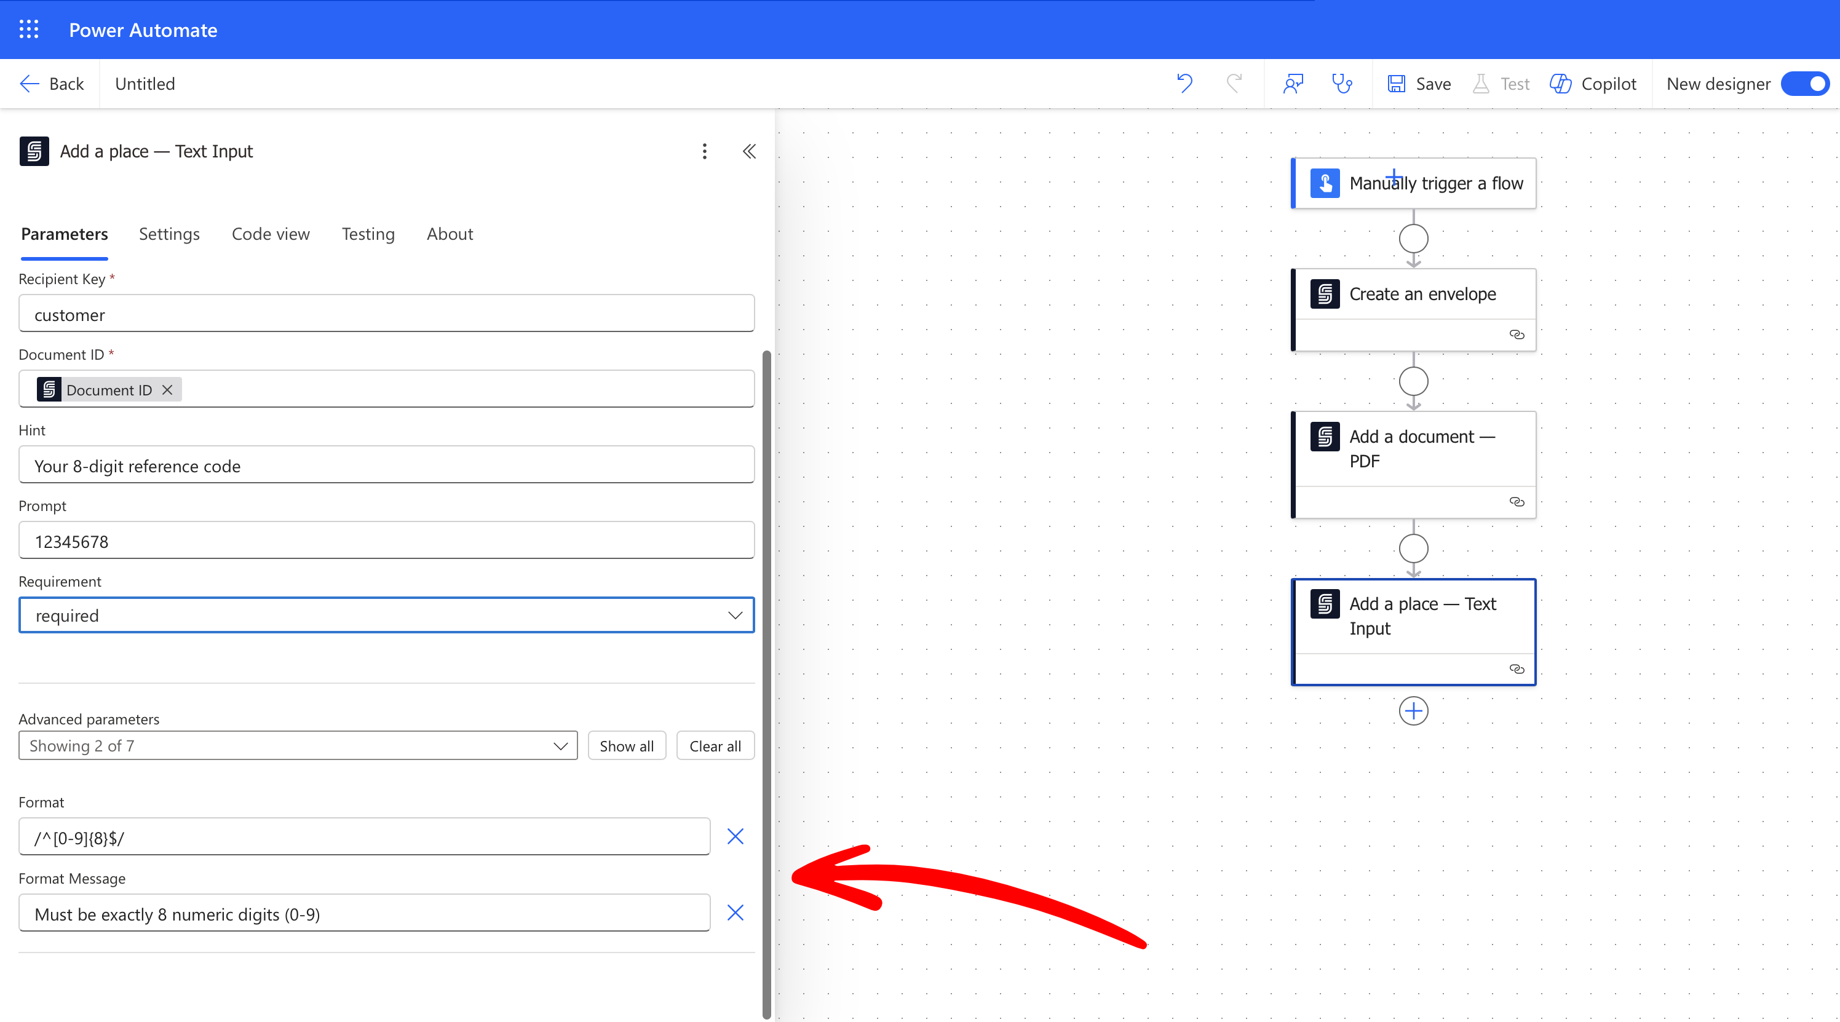The width and height of the screenshot is (1840, 1022).
Task: Open the three-dot more options menu
Action: point(704,151)
